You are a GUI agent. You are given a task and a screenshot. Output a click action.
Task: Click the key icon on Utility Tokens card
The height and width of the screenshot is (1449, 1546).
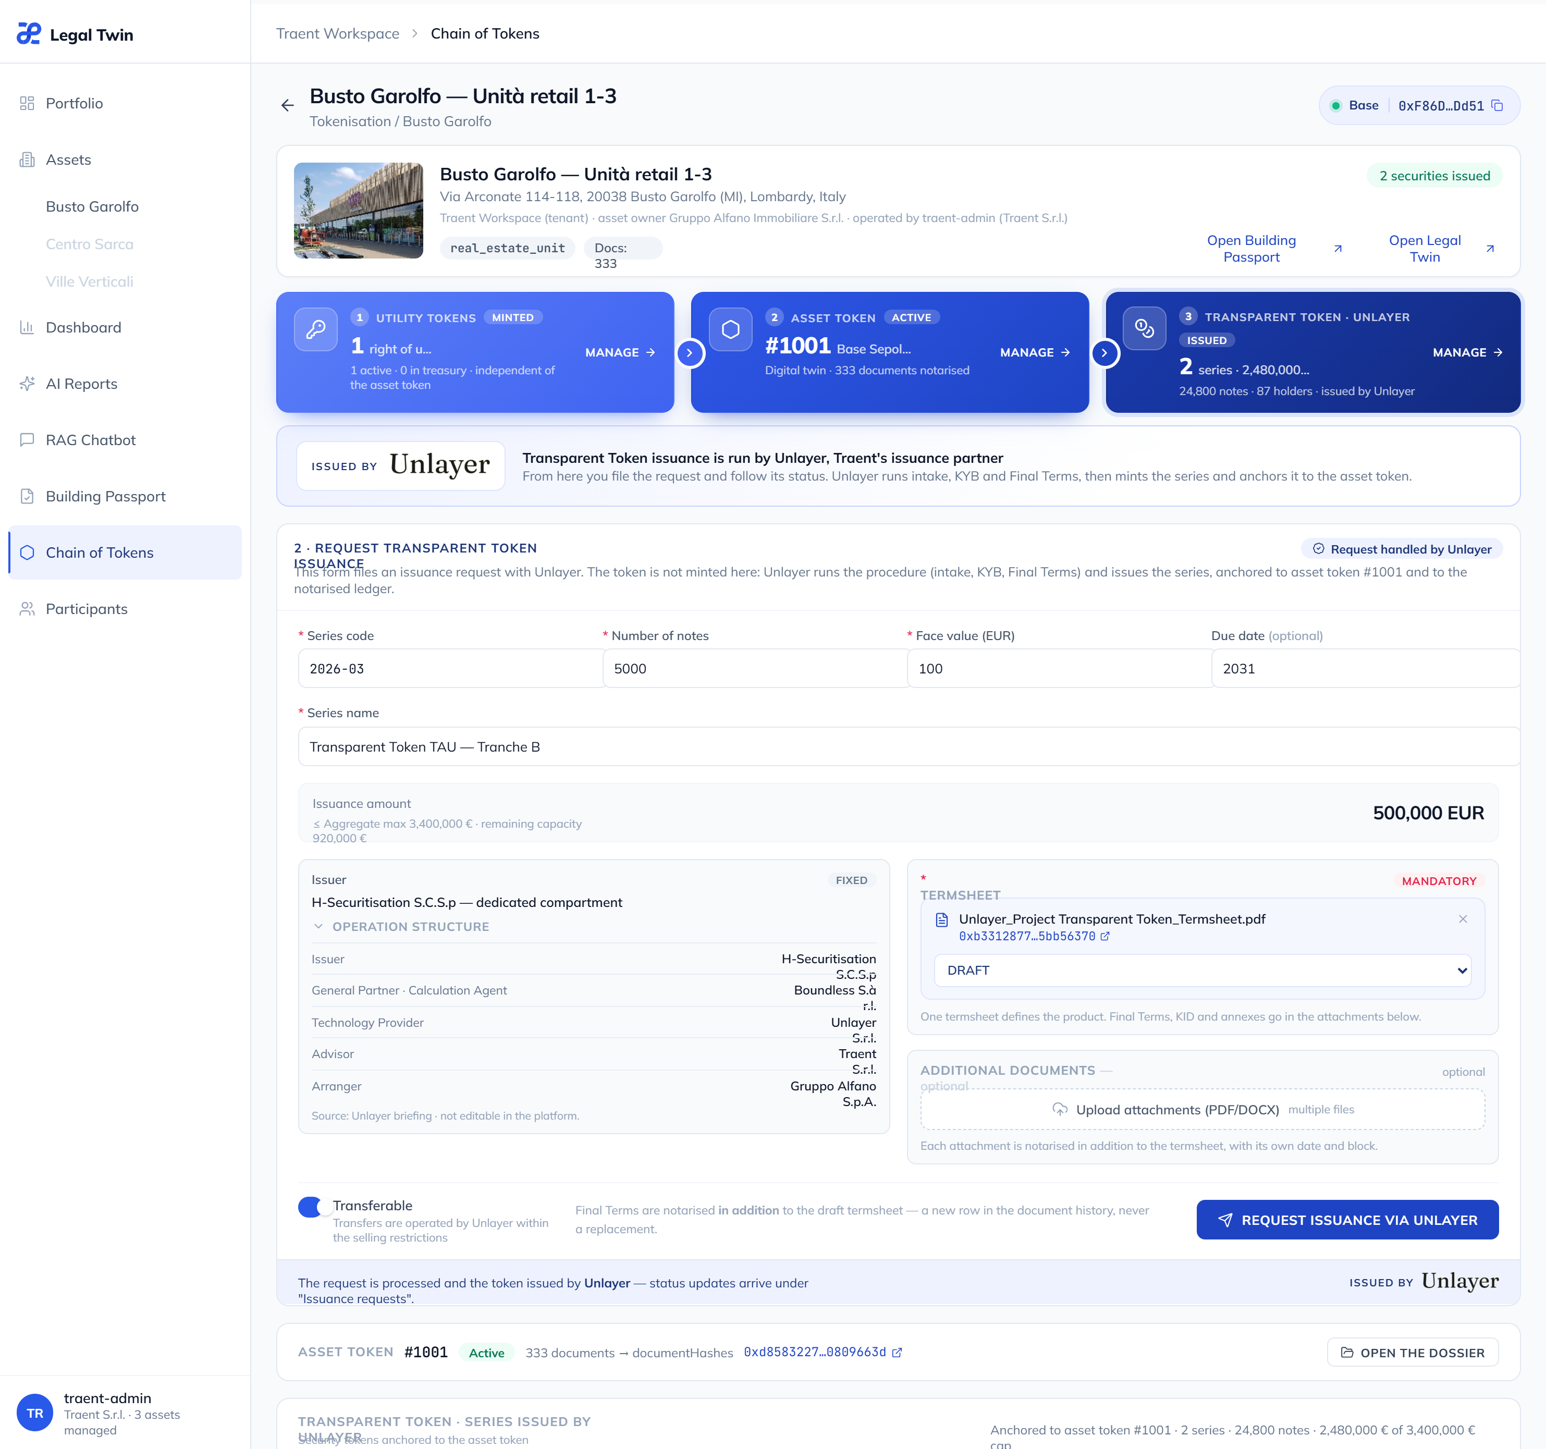click(x=316, y=329)
